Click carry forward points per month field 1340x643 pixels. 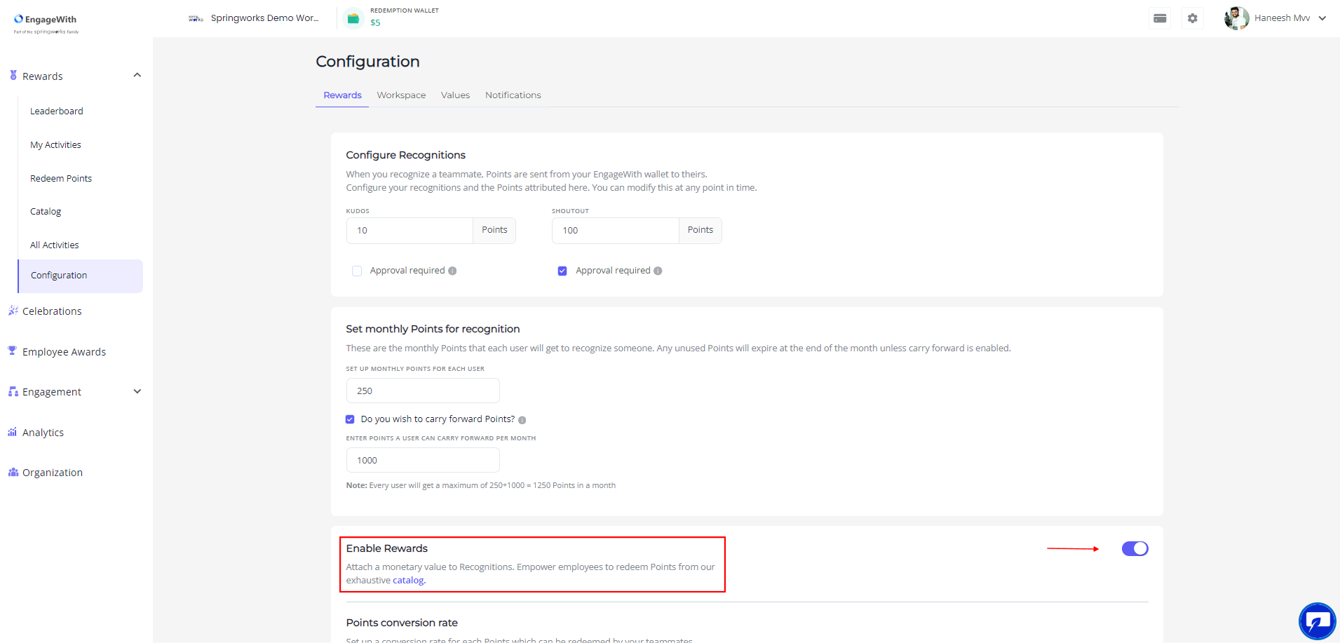(423, 460)
